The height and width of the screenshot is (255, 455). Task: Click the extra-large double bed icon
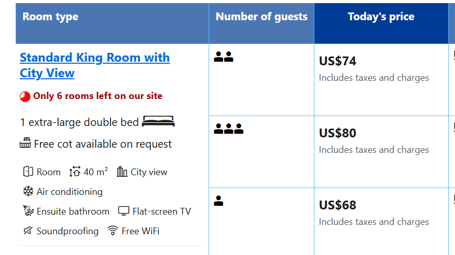click(158, 121)
